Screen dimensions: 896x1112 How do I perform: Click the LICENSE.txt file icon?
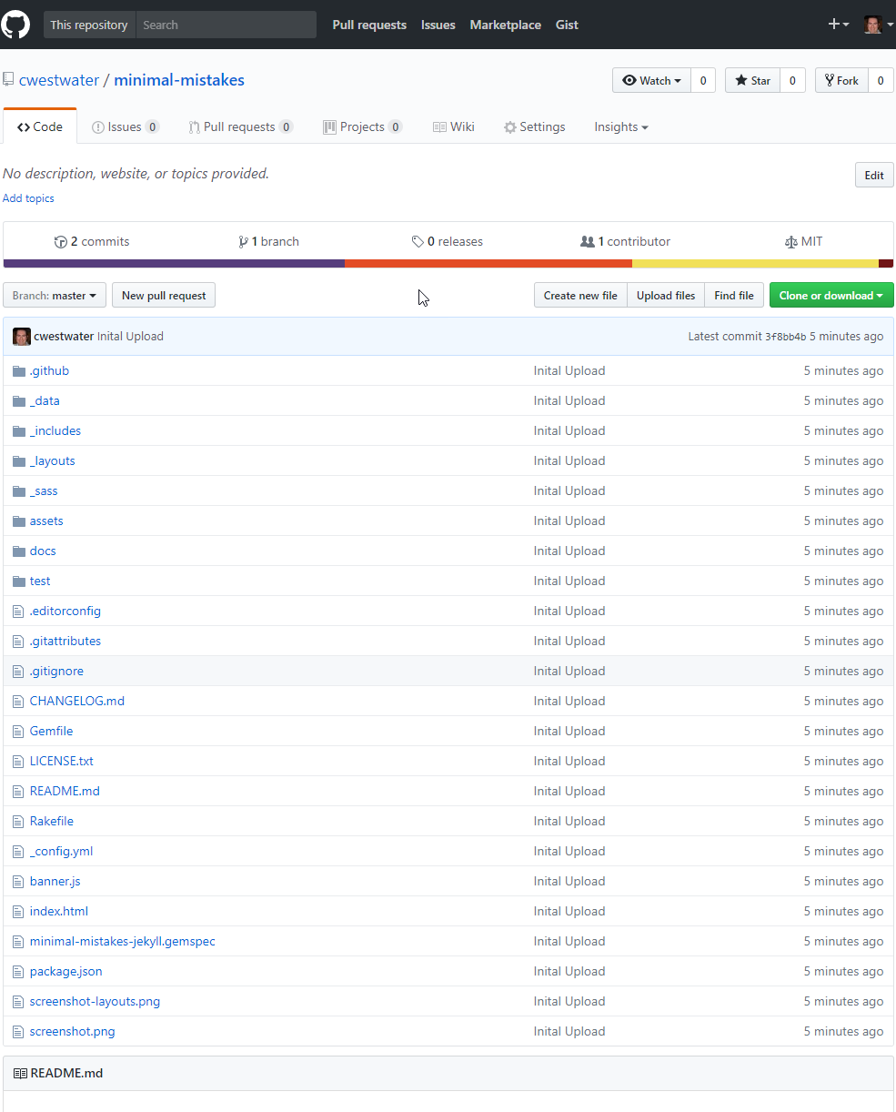point(18,762)
